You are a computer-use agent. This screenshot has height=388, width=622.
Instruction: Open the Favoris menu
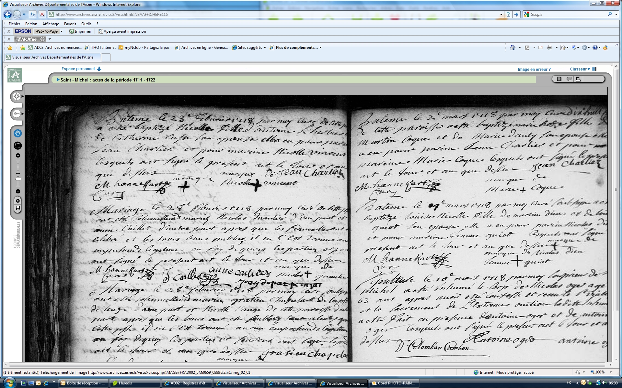coord(70,24)
